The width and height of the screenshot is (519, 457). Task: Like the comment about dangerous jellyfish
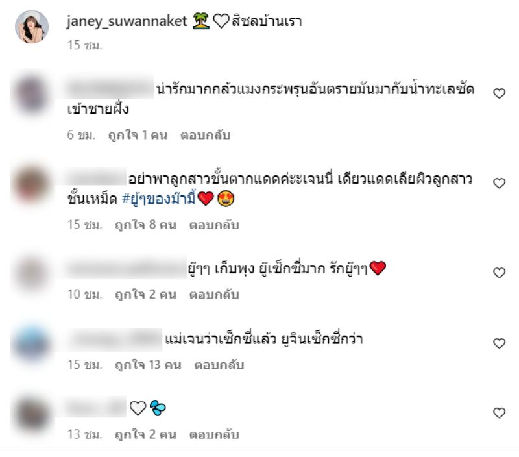[x=499, y=93]
